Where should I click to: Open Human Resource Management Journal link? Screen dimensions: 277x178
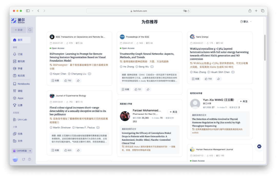pyautogui.click(x=214, y=149)
